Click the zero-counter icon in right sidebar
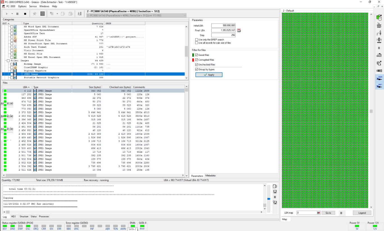 click(379, 40)
